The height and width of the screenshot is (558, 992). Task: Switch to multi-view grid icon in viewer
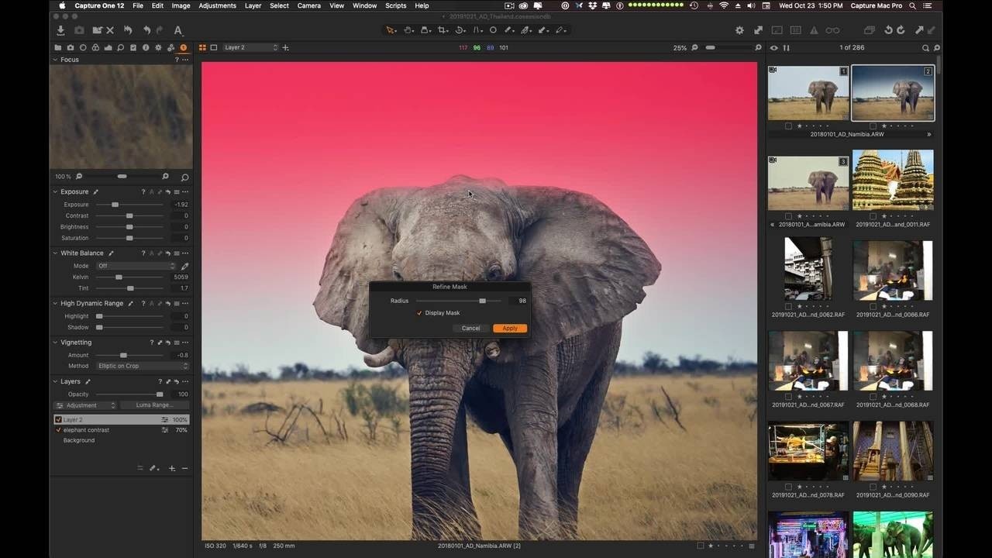(202, 47)
